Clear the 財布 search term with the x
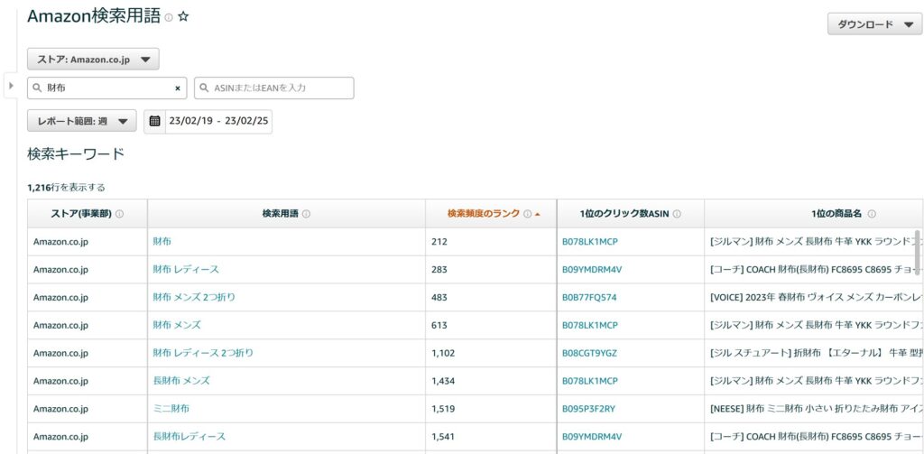Image resolution: width=924 pixels, height=454 pixels. pos(178,88)
